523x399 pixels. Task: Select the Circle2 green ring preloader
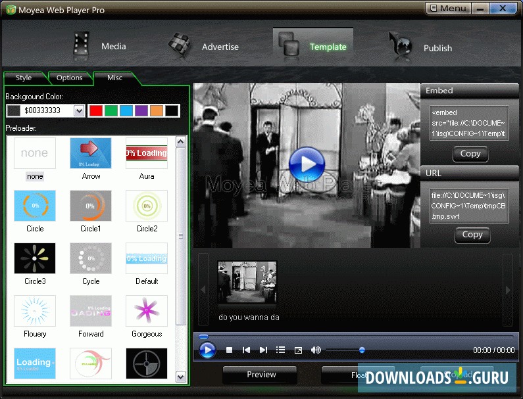click(147, 206)
